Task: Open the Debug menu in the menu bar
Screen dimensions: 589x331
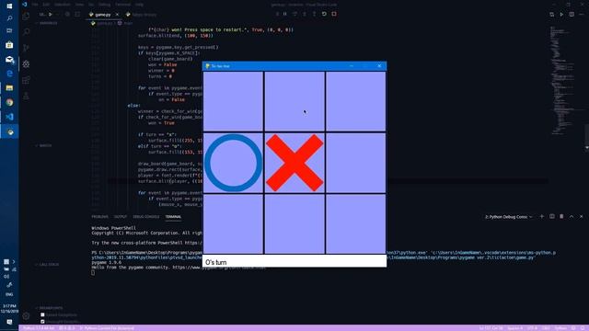Action: point(104,5)
